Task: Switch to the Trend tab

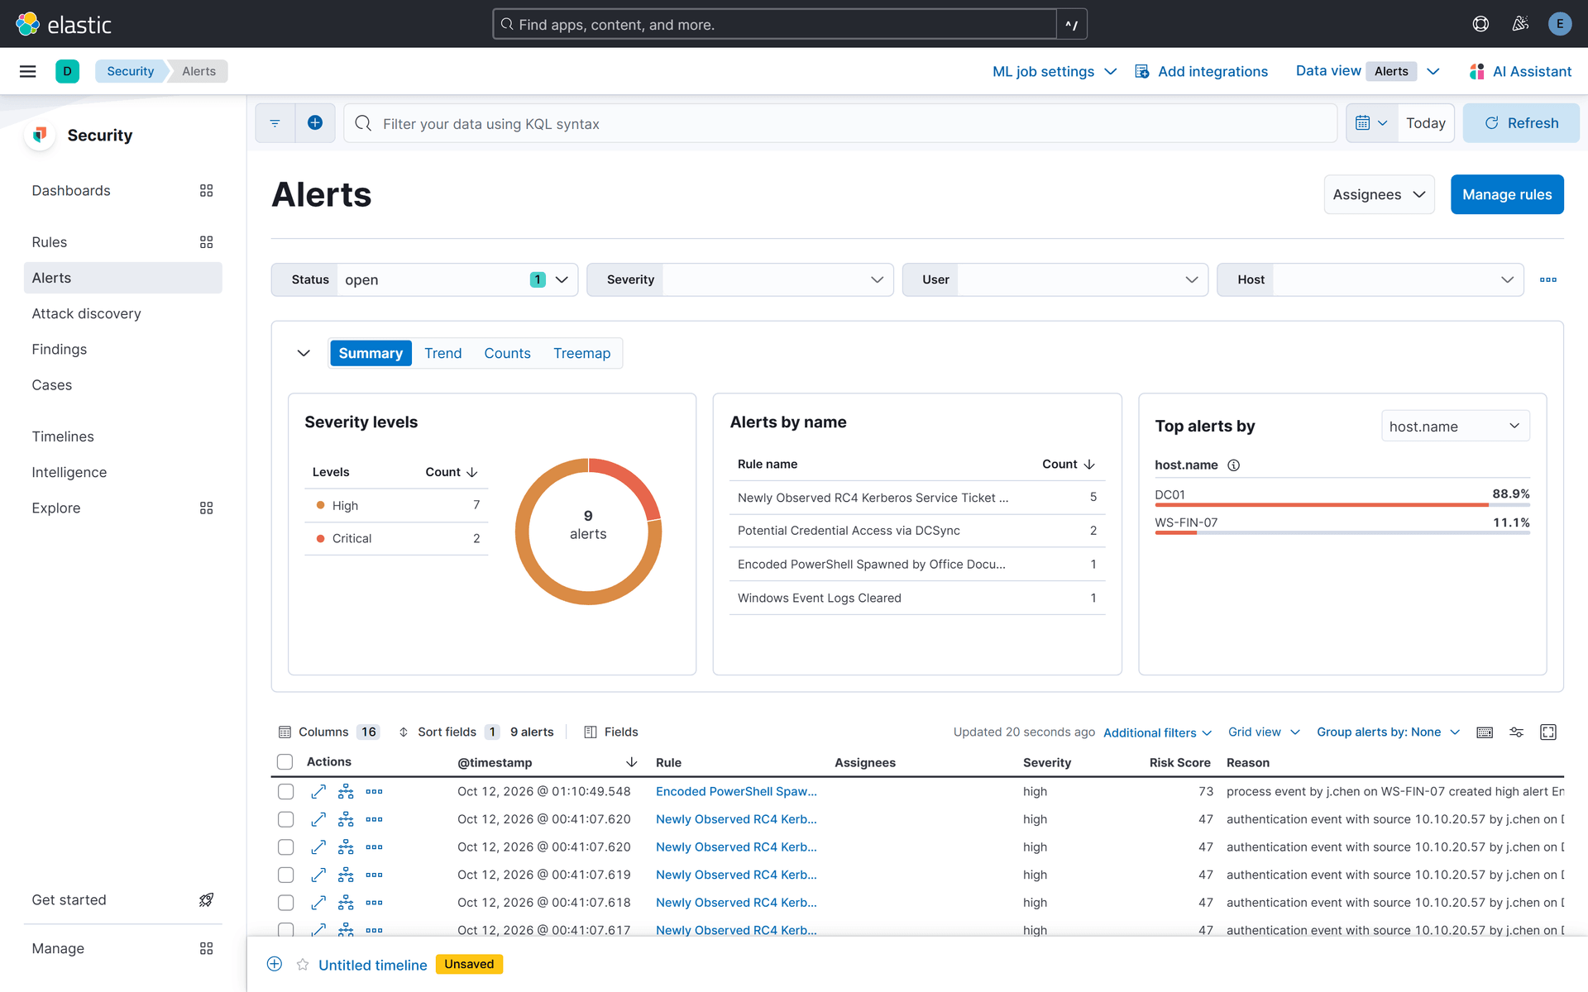Action: (443, 353)
